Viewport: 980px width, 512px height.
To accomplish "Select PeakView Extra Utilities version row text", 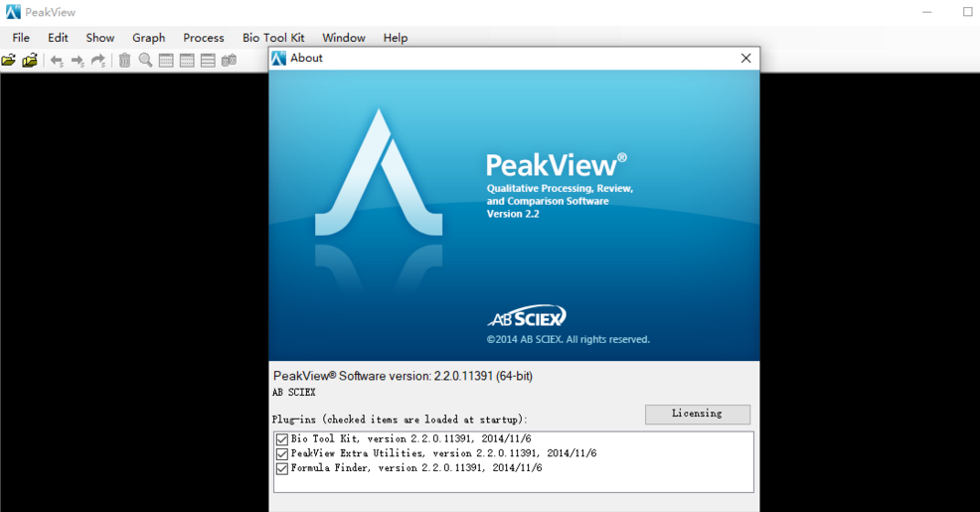I will tap(443, 453).
